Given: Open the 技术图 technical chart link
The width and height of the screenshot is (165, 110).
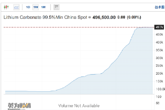Looking at the screenshot, I should coord(160,7).
